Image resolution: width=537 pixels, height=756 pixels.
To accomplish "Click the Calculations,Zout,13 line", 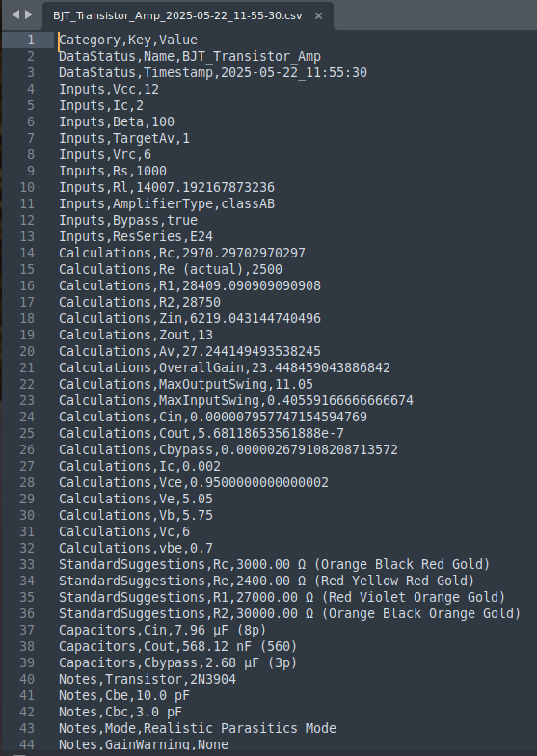I will click(135, 336).
